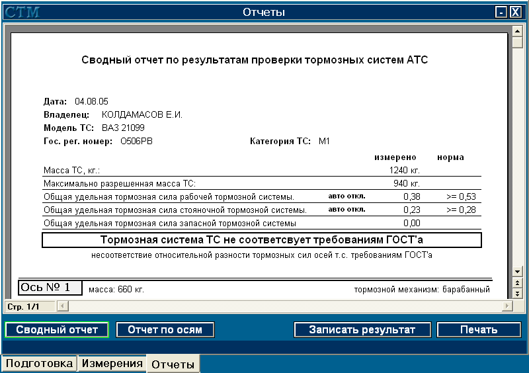Screen dimensions: 529x373
Task: Click the horizontal scrollbar left arrow
Action: (x=63, y=306)
